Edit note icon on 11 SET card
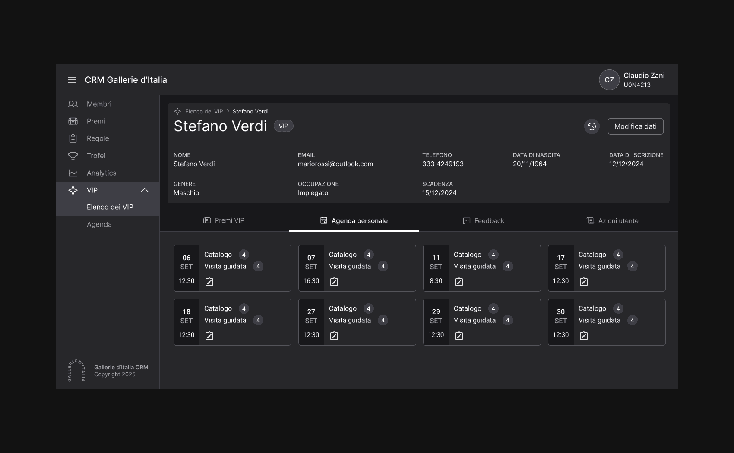Viewport: 734px width, 453px height. pyautogui.click(x=459, y=282)
